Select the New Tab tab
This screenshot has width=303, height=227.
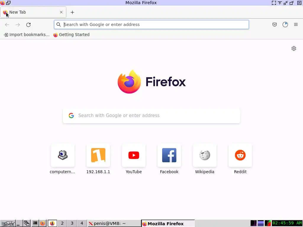[33, 12]
